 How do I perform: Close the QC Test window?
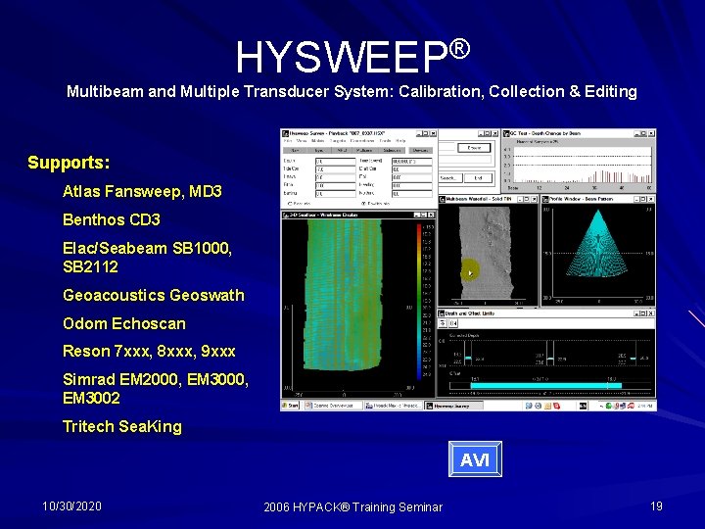[651, 133]
